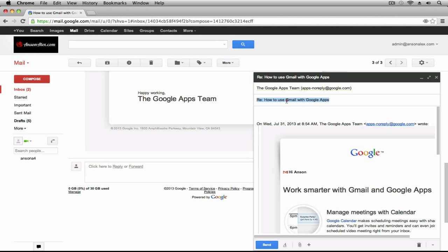Open Contacts in the Google bar
Screen dimensions: 448x252
pos(169,31)
